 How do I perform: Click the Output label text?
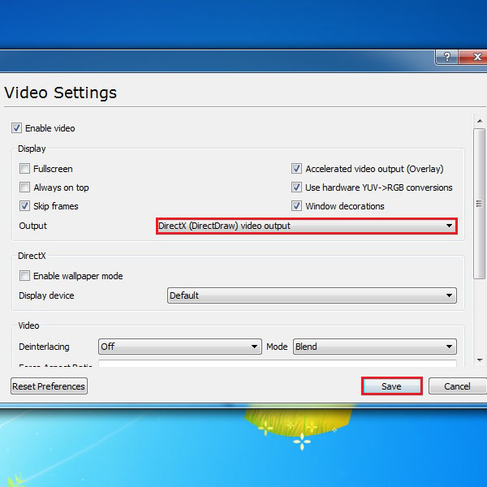[x=33, y=226]
